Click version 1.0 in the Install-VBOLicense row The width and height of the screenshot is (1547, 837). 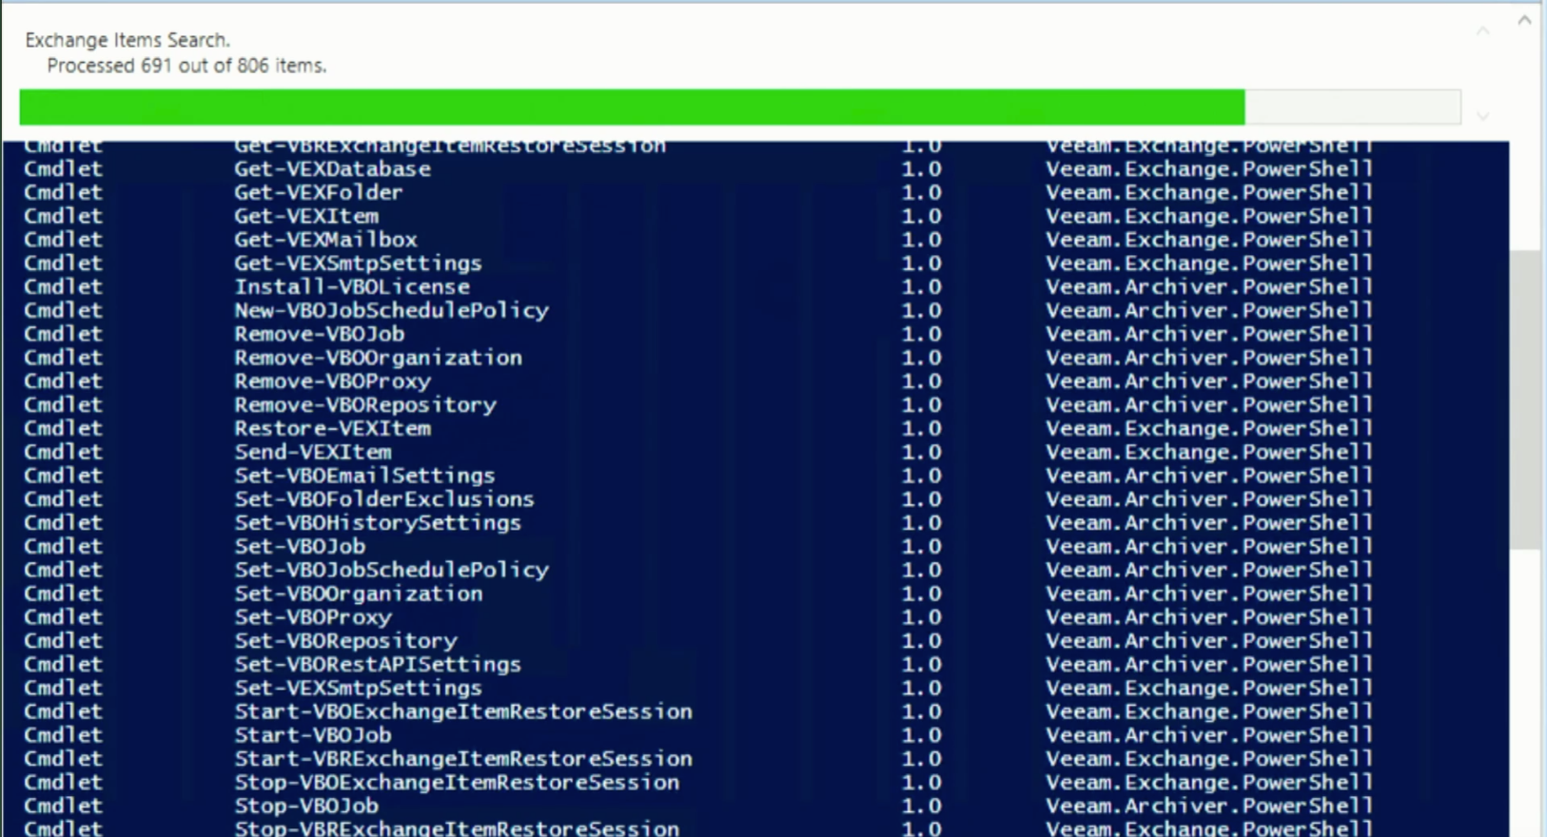921,287
